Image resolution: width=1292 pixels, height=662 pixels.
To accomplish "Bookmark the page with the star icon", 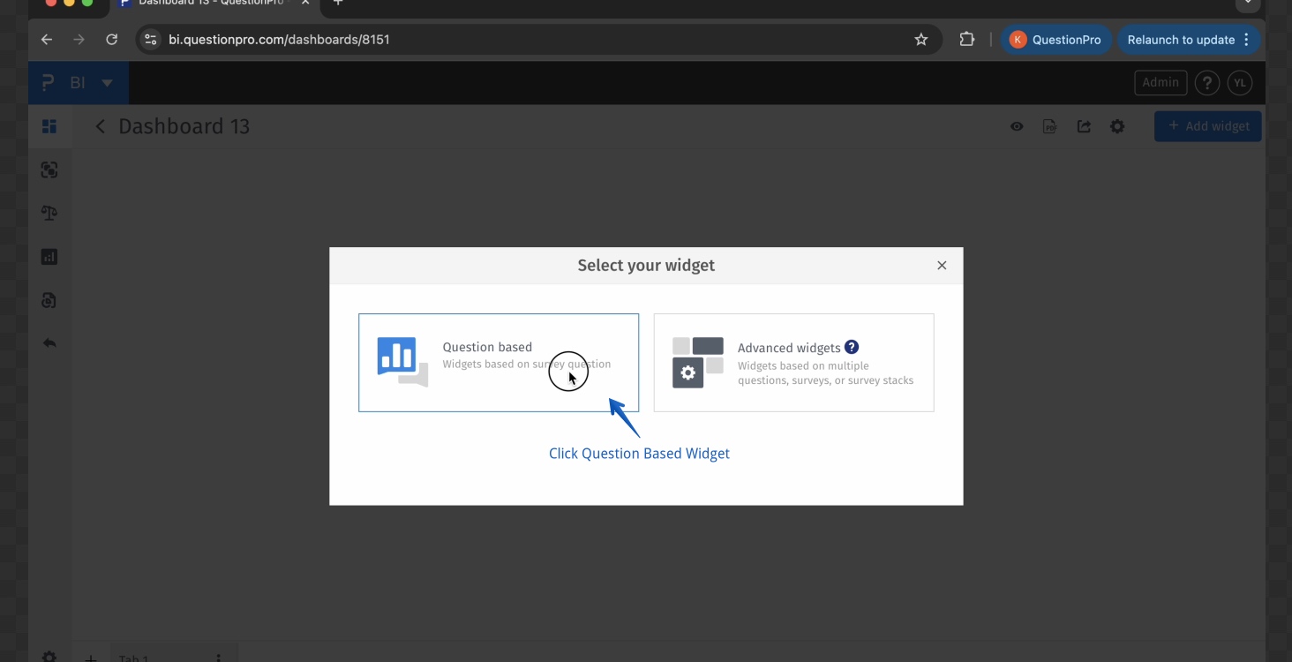I will click(x=920, y=40).
